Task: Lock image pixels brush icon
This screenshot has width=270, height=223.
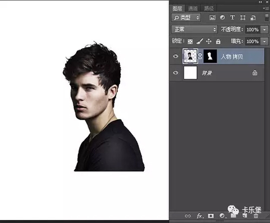Action: tap(200, 41)
